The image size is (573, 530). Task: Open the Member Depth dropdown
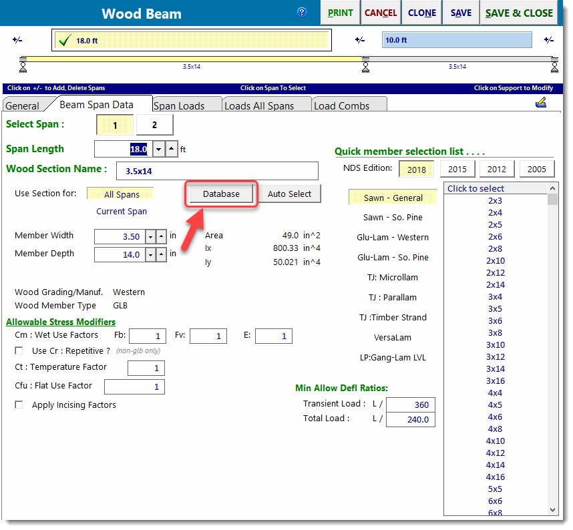(150, 254)
